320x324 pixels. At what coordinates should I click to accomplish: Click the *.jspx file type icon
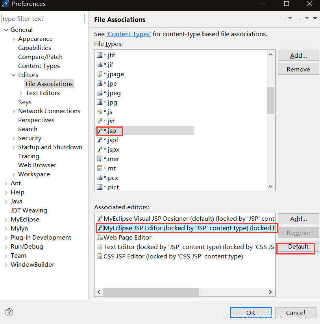[x=100, y=149]
